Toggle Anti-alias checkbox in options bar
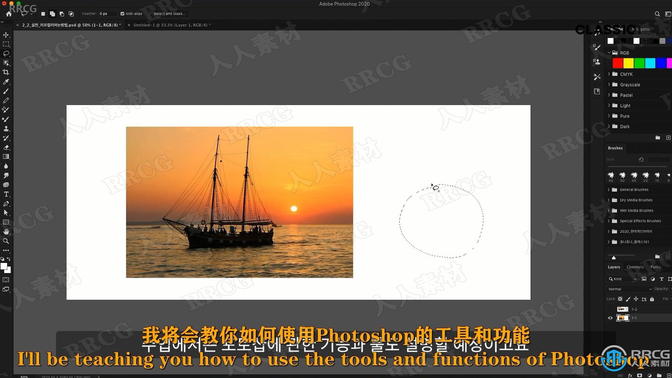 pos(121,13)
